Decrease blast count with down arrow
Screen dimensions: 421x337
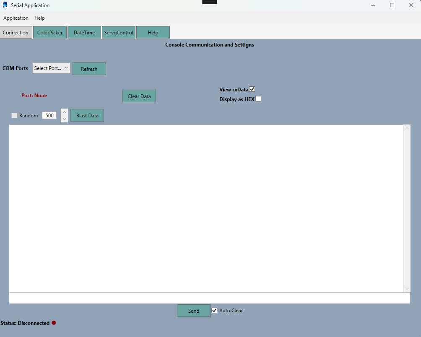64,119
